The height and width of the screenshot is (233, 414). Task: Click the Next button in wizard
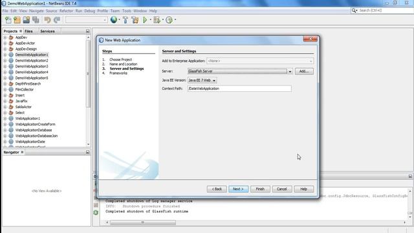[238, 189]
